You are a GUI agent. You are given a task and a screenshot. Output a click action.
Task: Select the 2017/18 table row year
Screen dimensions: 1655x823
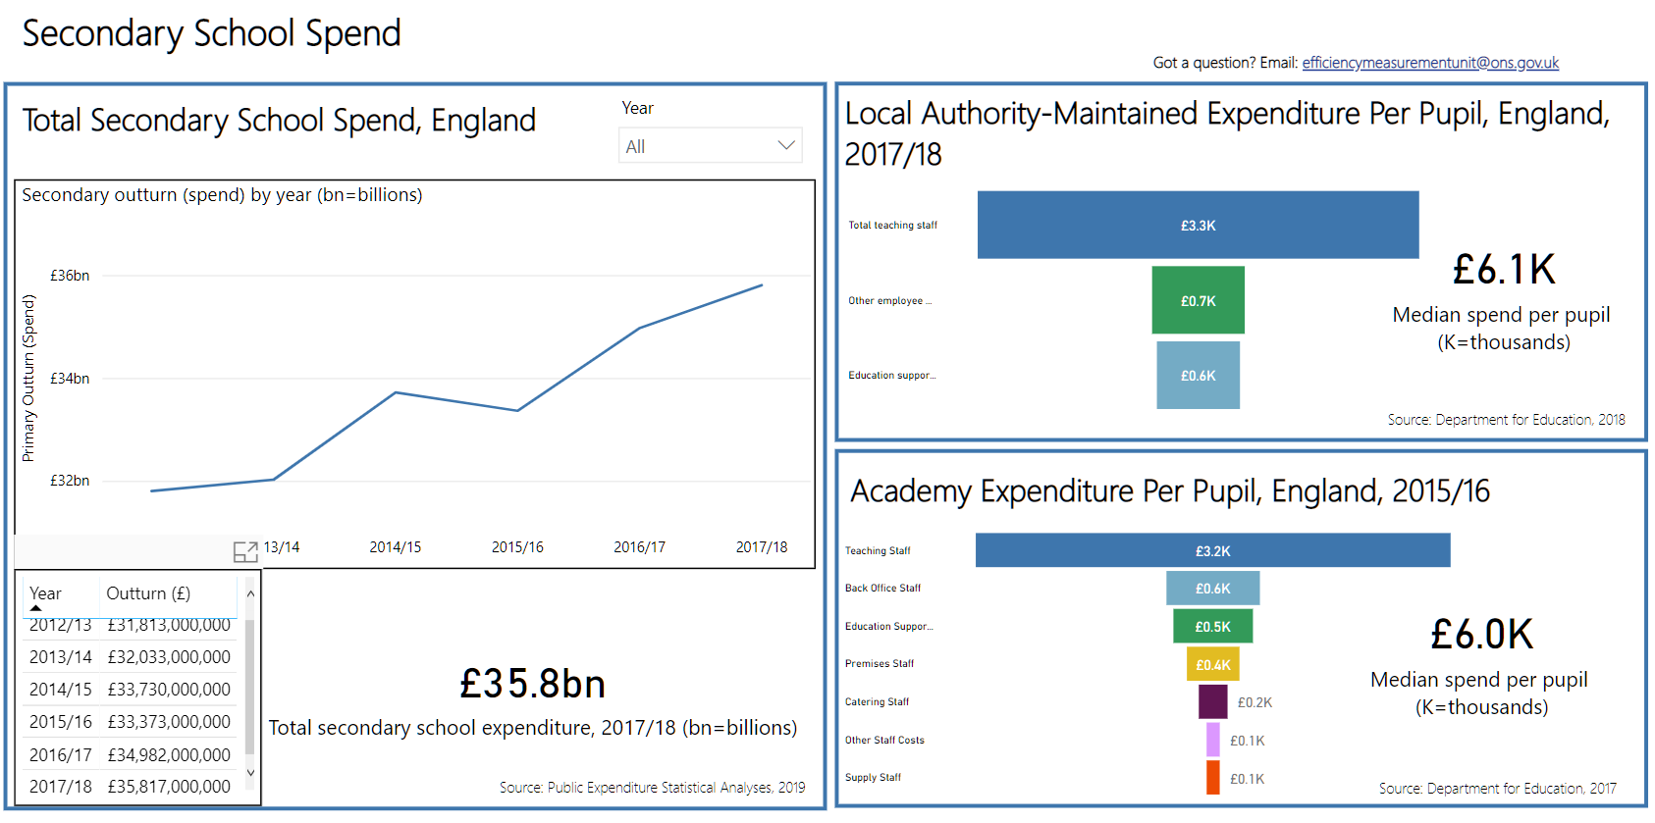(61, 787)
